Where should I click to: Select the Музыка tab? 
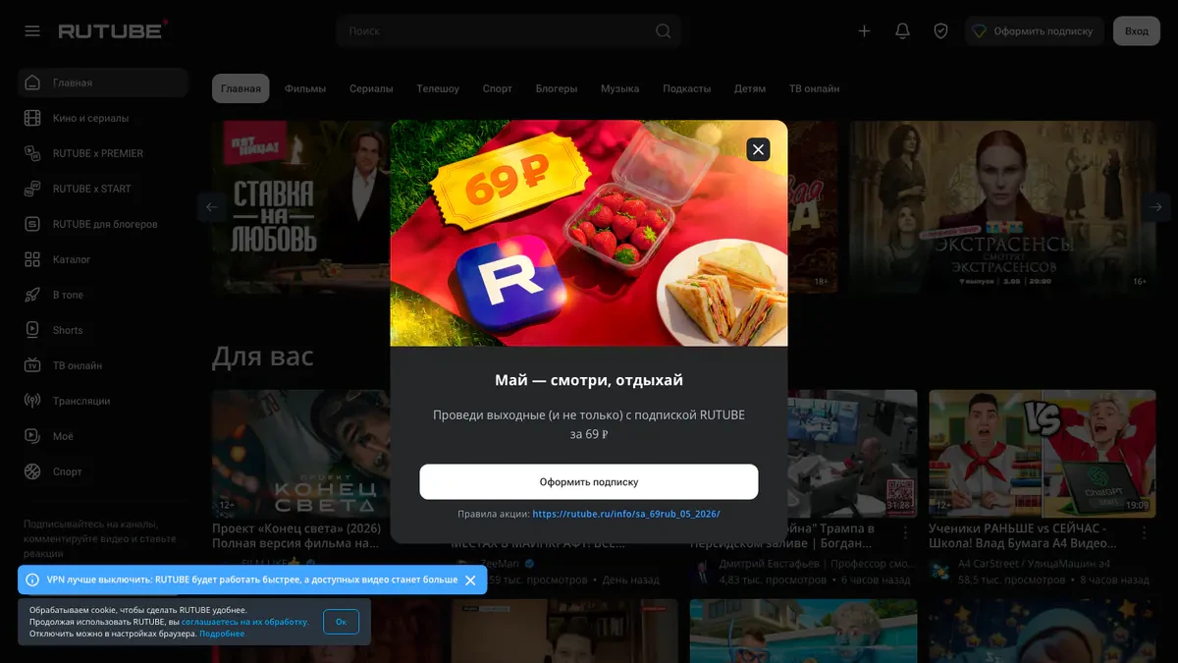(620, 88)
